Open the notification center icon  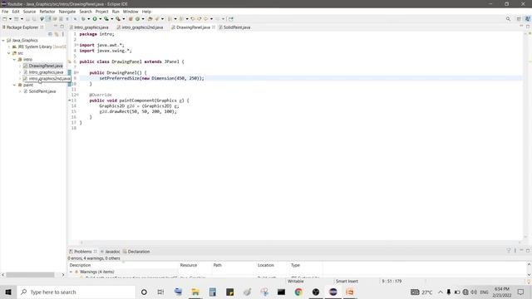521,292
